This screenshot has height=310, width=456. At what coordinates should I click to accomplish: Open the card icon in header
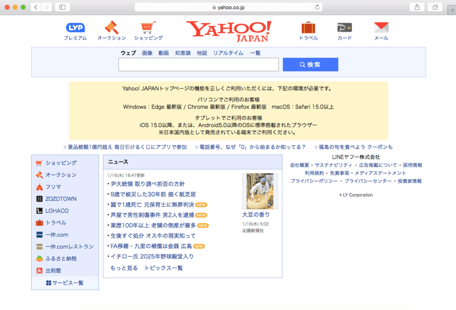pos(345,28)
